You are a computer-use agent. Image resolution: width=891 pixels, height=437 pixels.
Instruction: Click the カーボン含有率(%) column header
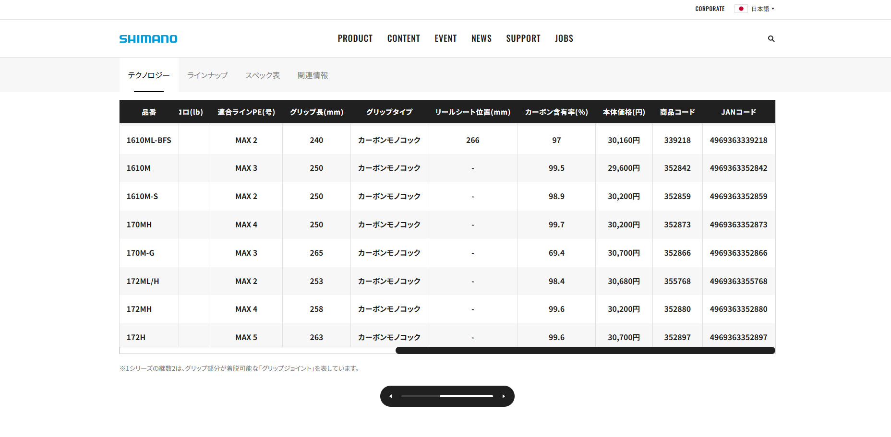coord(556,112)
